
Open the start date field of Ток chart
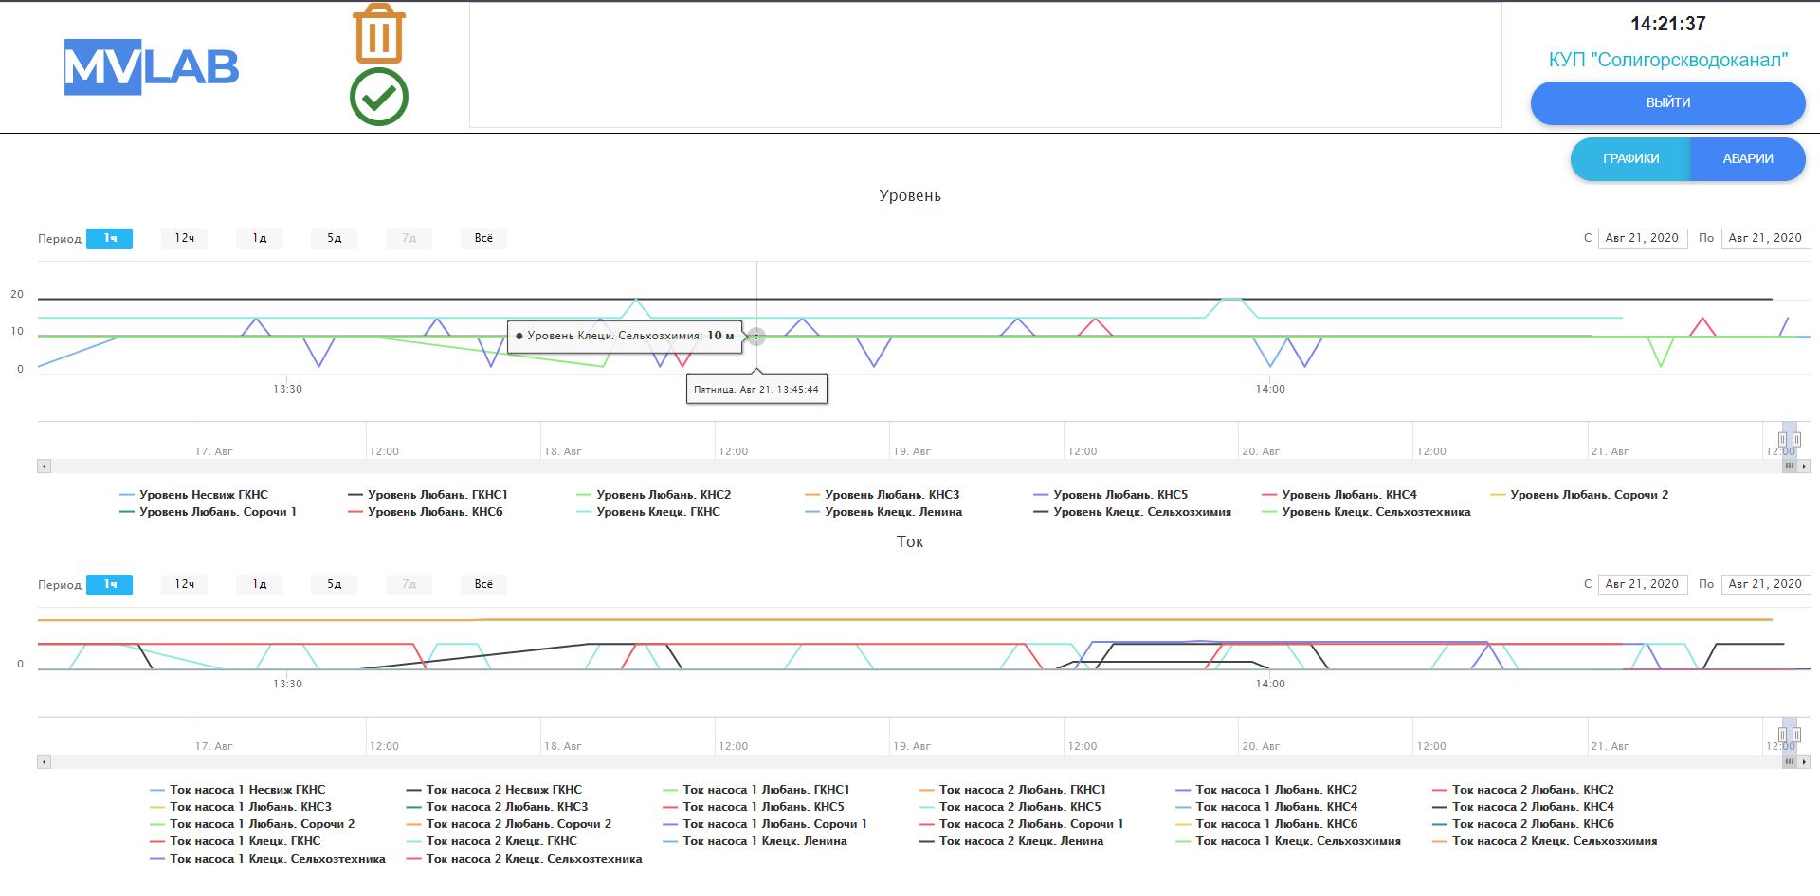[1642, 584]
